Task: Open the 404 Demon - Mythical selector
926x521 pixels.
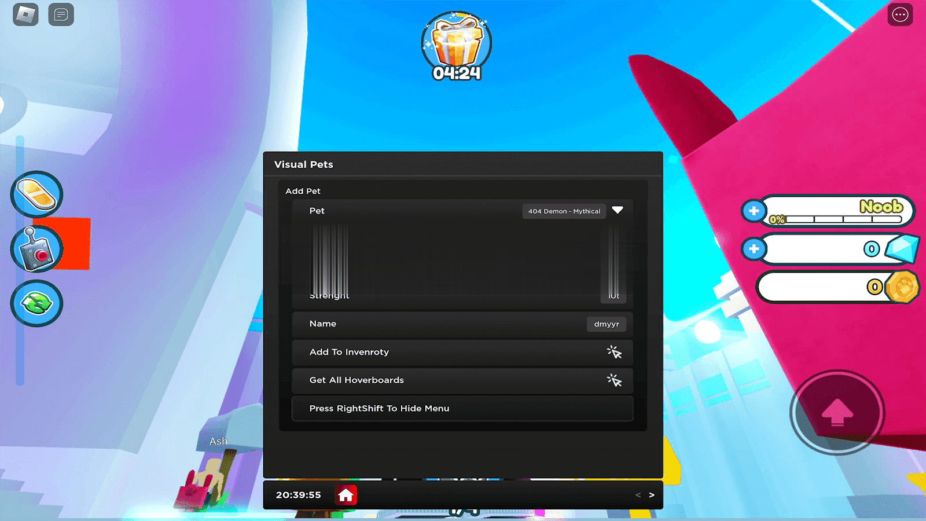Action: pos(564,211)
